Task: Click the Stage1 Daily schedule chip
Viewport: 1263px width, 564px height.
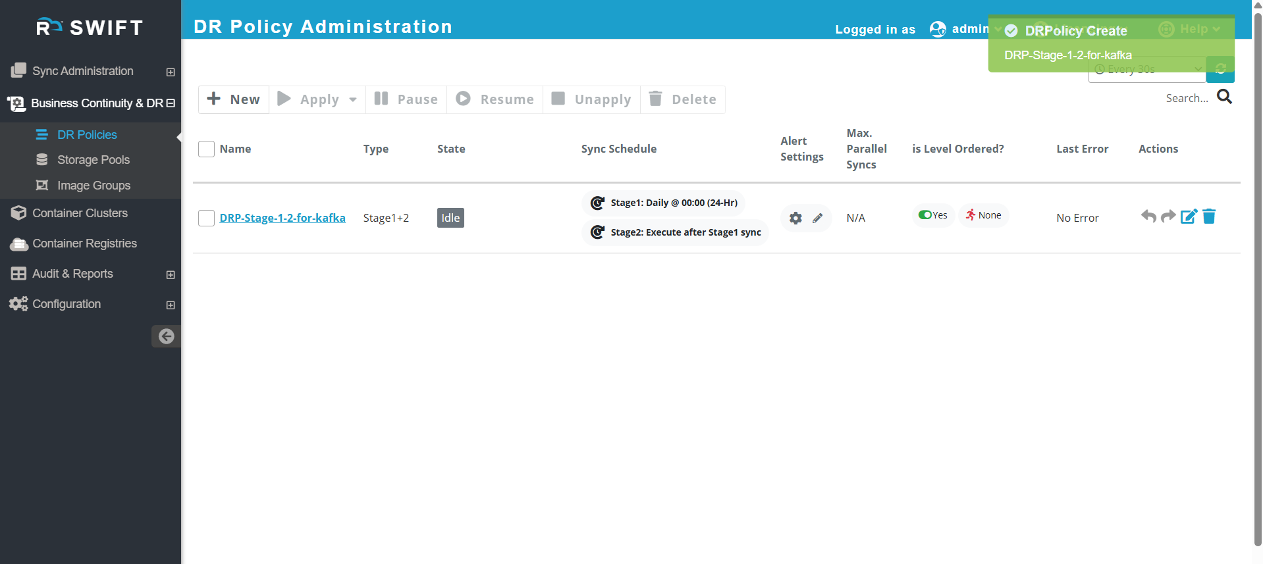Action: pyautogui.click(x=663, y=203)
